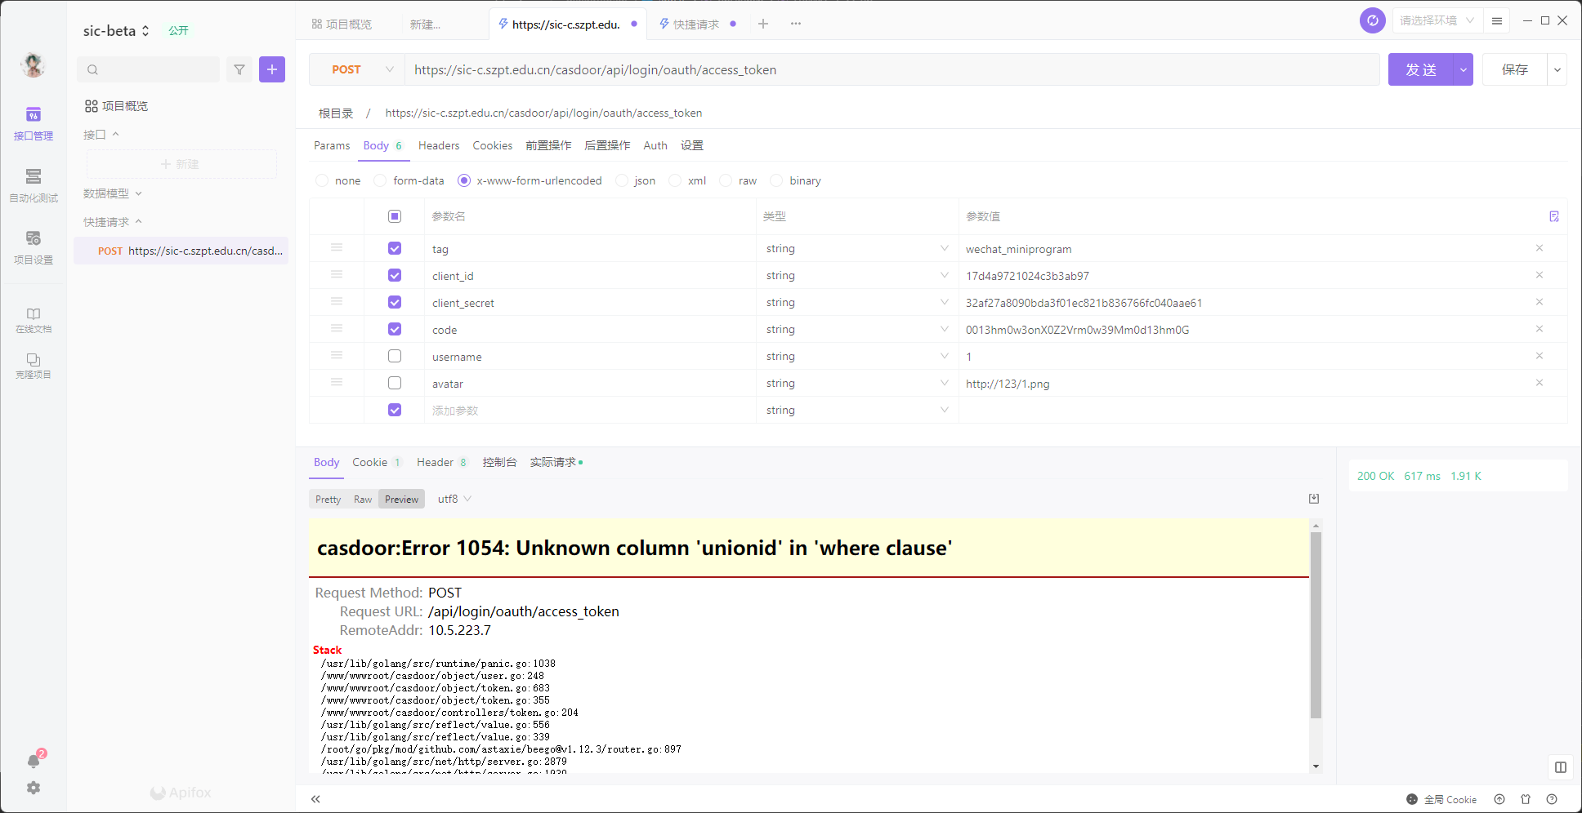Click the filter funnel icon

tap(239, 69)
